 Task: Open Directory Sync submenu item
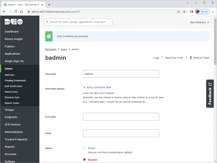pos(12,98)
